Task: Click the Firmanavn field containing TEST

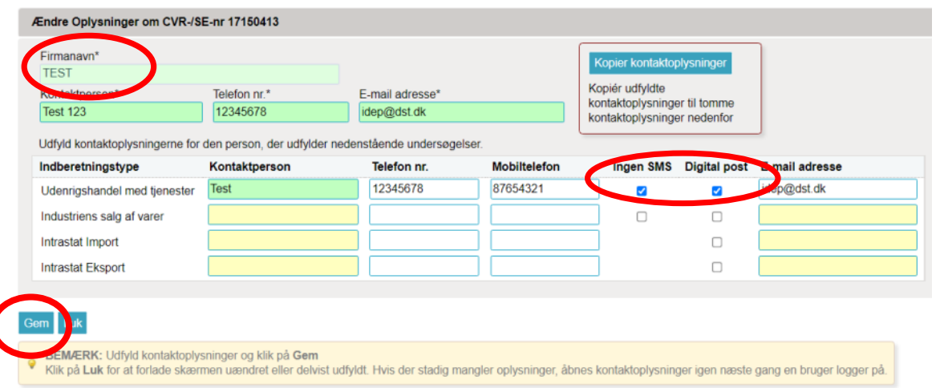Action: pos(189,74)
